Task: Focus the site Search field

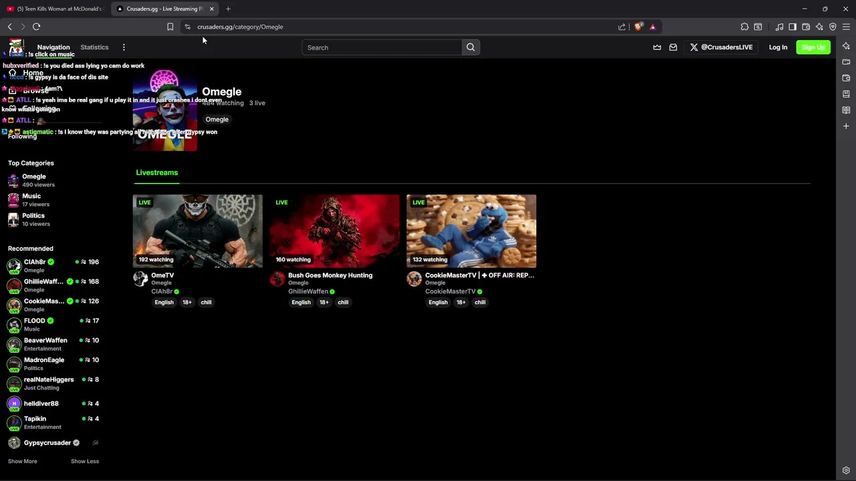Action: click(x=382, y=47)
